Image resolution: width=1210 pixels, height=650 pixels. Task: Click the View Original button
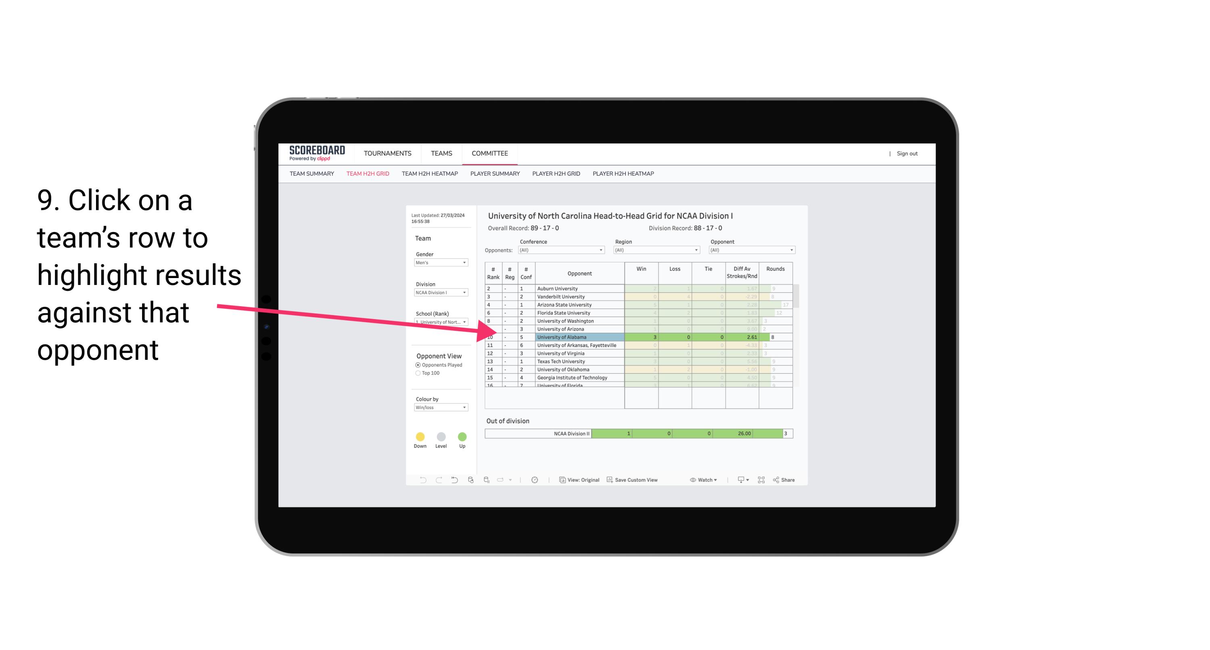pyautogui.click(x=579, y=480)
